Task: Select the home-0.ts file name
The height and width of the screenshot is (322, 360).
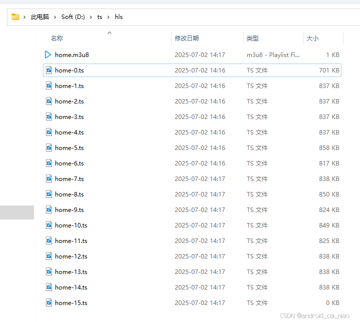Action: click(x=69, y=70)
